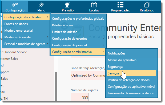Choose Configuração do aplicativo móvel
This screenshot has height=105, width=165.
point(131,87)
